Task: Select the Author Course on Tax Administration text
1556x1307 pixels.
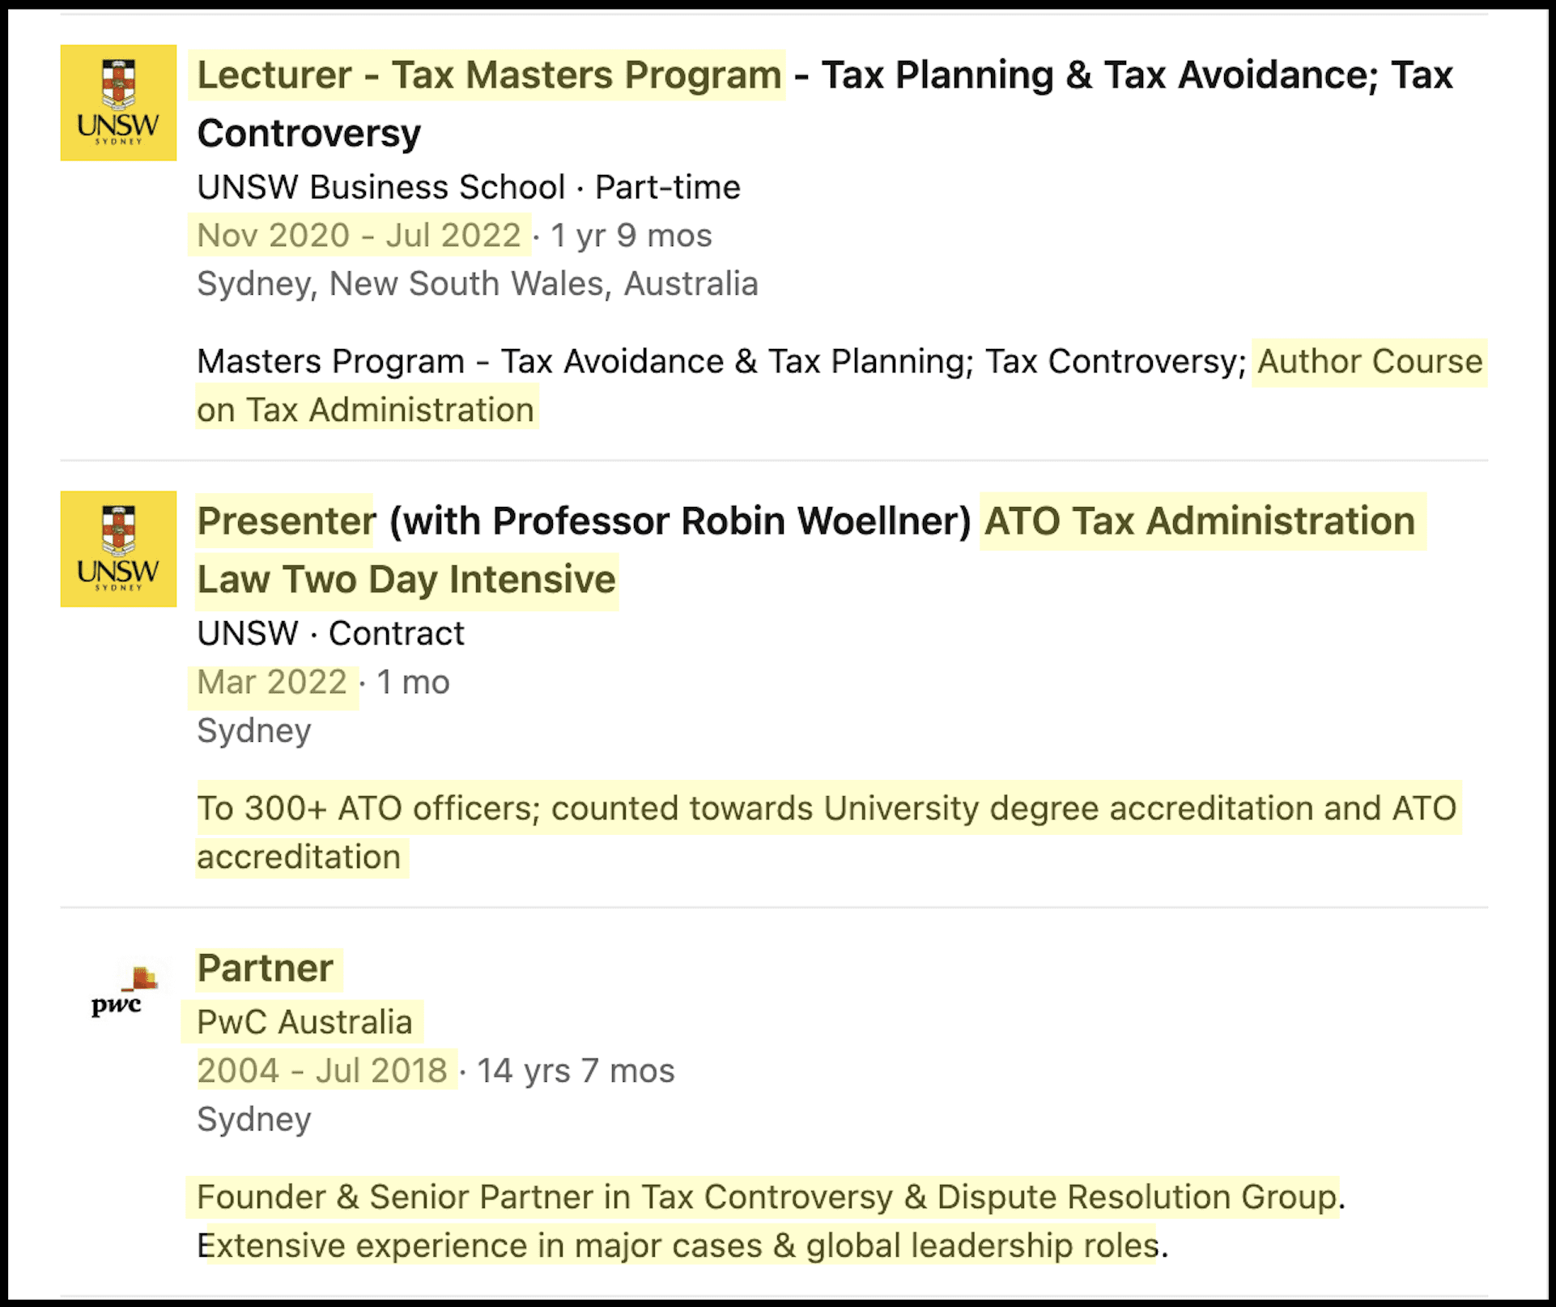Action: [x=840, y=385]
